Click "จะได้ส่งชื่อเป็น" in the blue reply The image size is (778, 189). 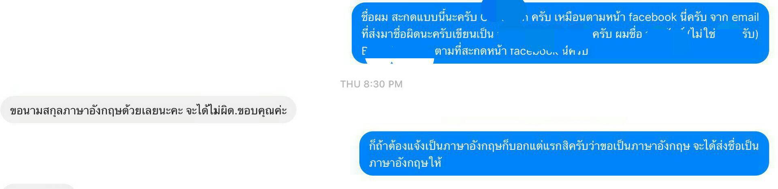(x=726, y=146)
